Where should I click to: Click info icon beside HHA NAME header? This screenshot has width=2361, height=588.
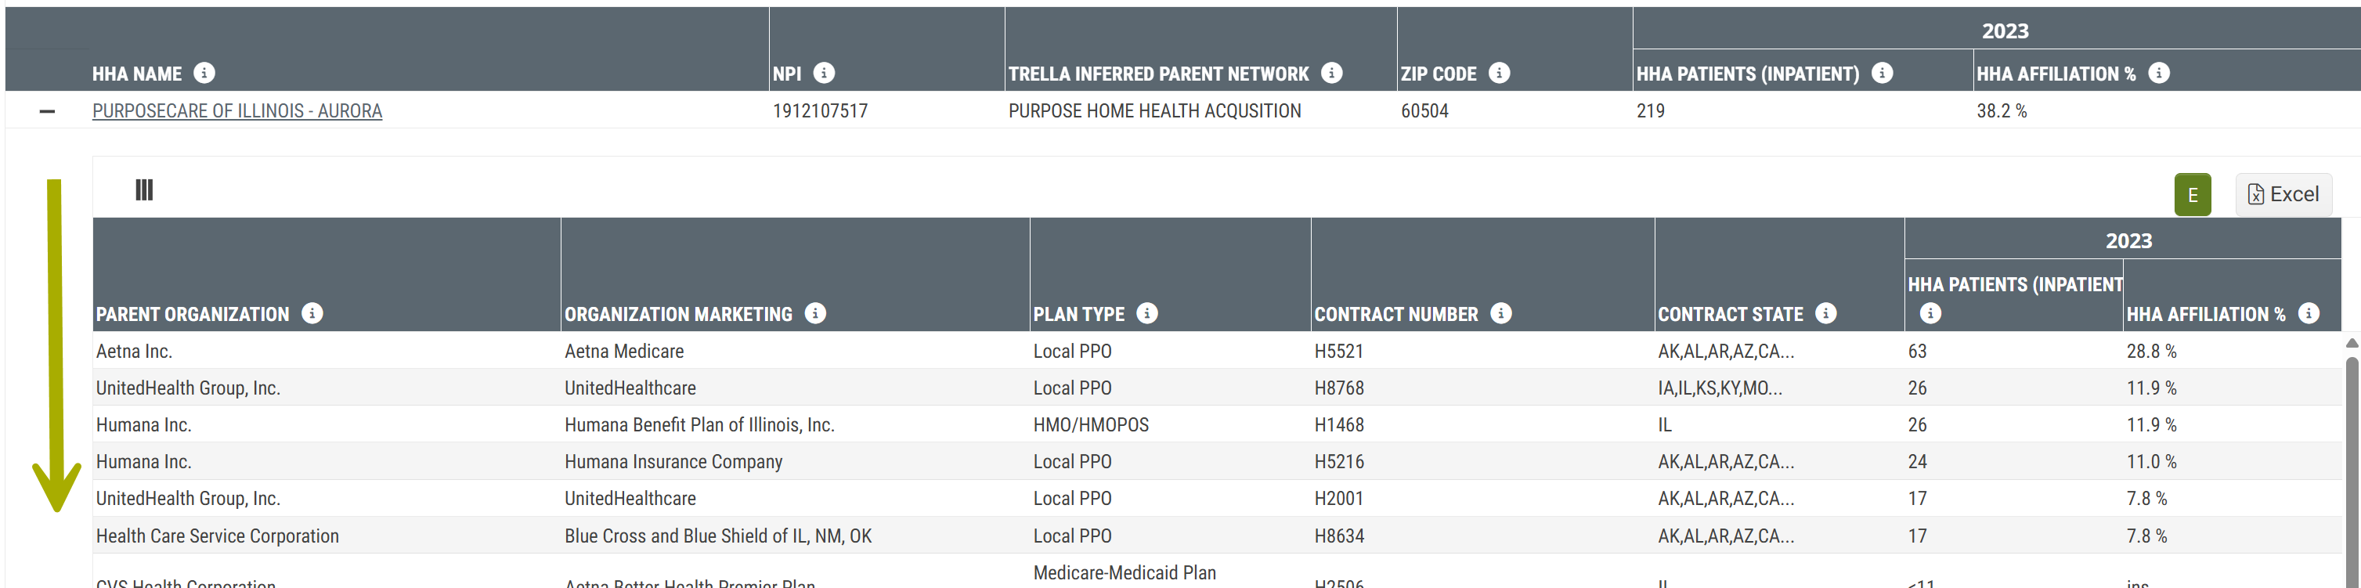204,72
